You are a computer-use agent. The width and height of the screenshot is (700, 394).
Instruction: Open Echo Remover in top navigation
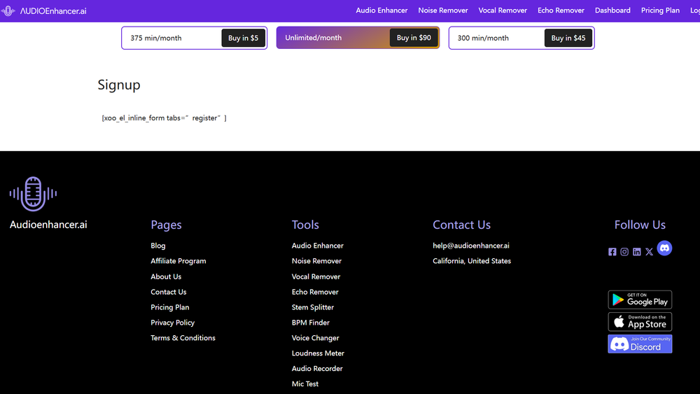pos(561,10)
